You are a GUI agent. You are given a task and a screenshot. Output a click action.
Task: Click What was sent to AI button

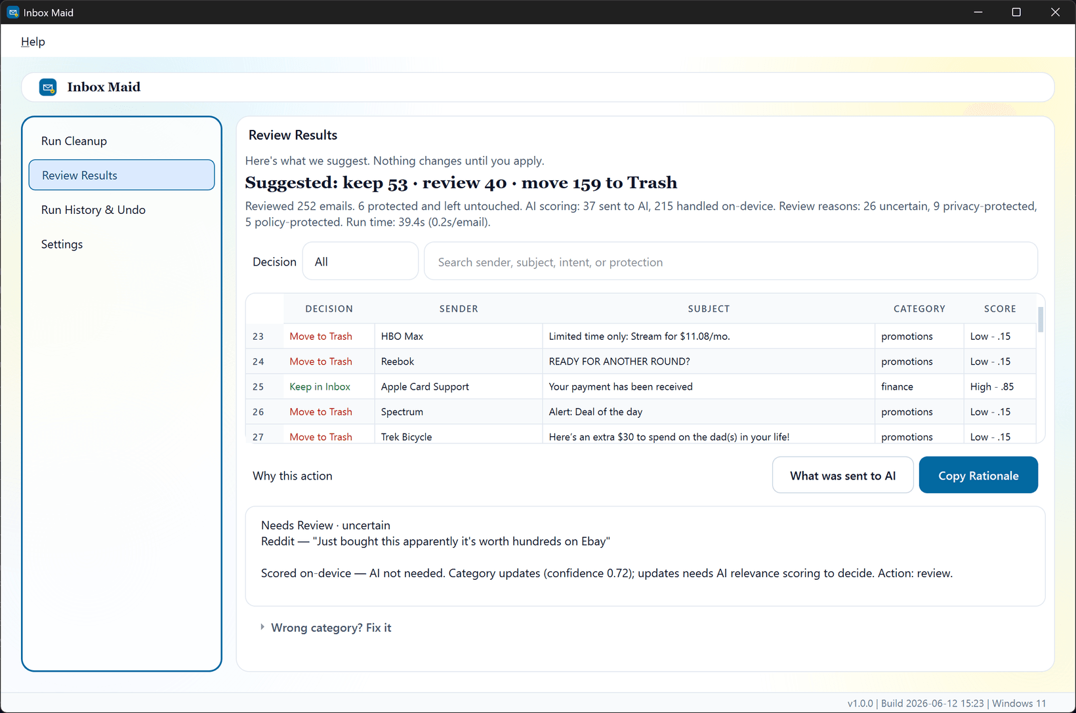coord(842,475)
